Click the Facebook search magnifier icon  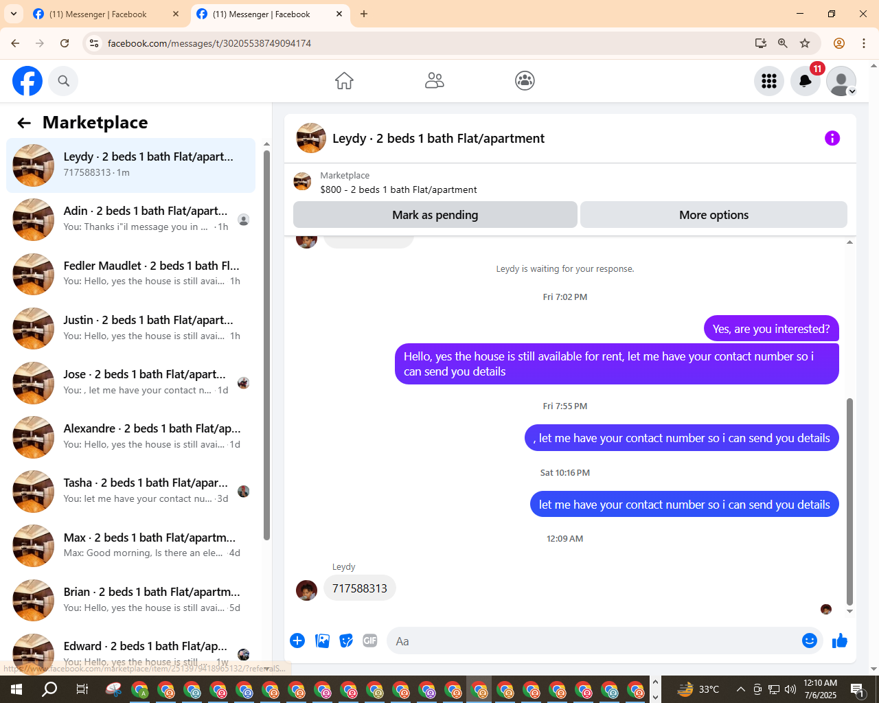click(x=63, y=81)
